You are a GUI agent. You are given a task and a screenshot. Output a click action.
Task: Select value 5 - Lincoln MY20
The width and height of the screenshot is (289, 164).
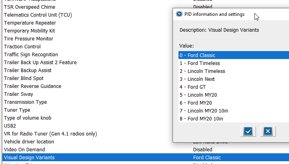[234, 95]
